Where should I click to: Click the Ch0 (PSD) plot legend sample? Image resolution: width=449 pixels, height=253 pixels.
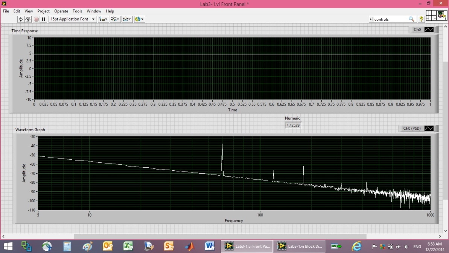pyautogui.click(x=429, y=129)
